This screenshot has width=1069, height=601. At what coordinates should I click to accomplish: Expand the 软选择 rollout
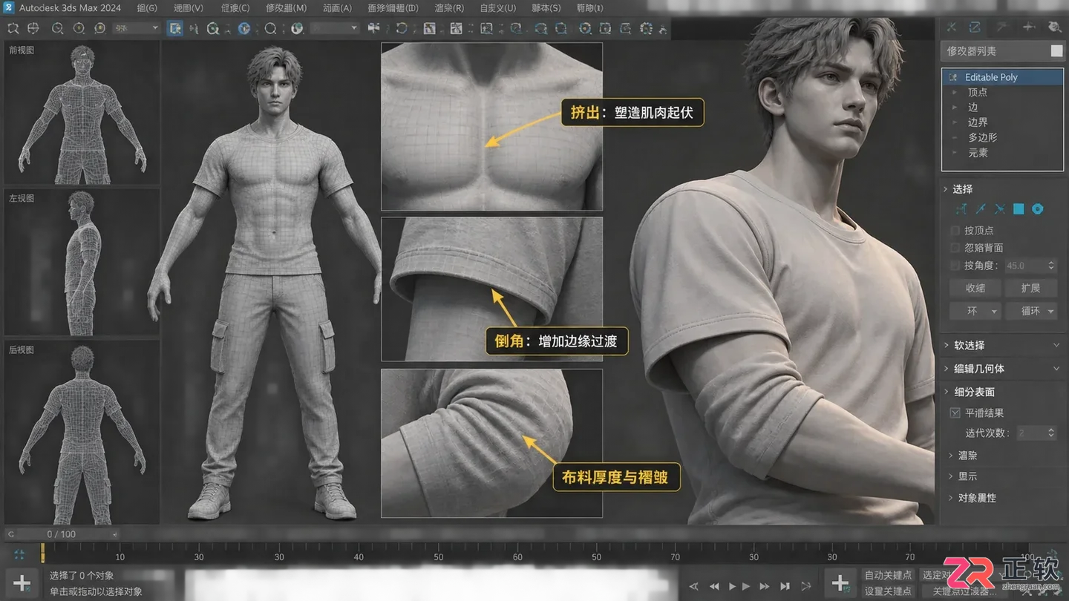coord(1002,345)
